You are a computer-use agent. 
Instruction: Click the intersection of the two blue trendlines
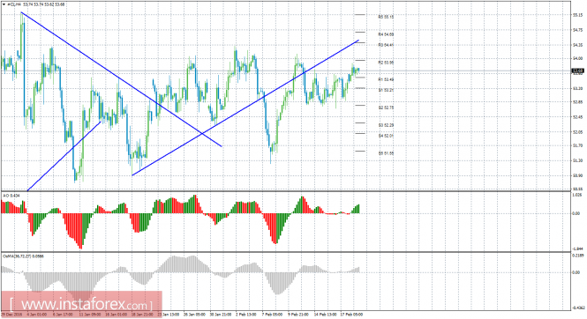(x=202, y=133)
